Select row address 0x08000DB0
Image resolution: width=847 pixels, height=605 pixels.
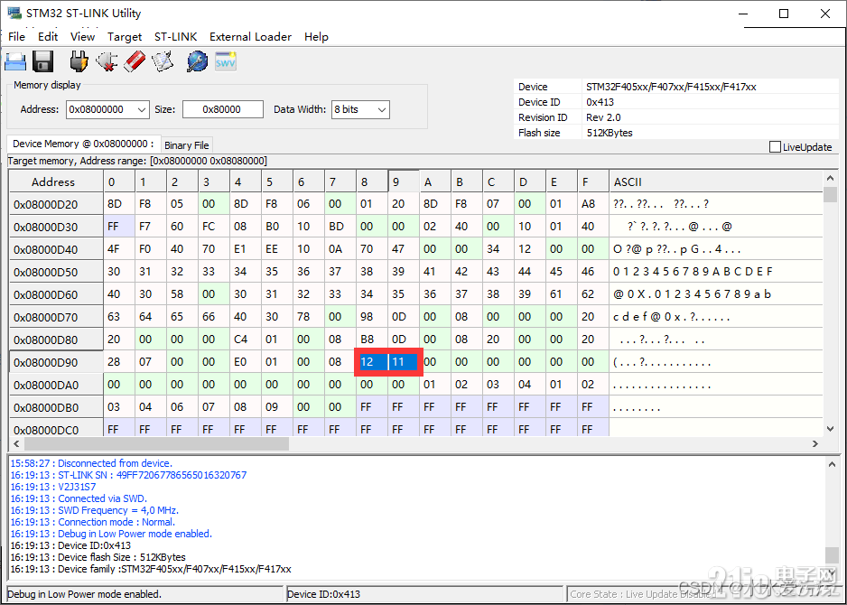(56, 407)
